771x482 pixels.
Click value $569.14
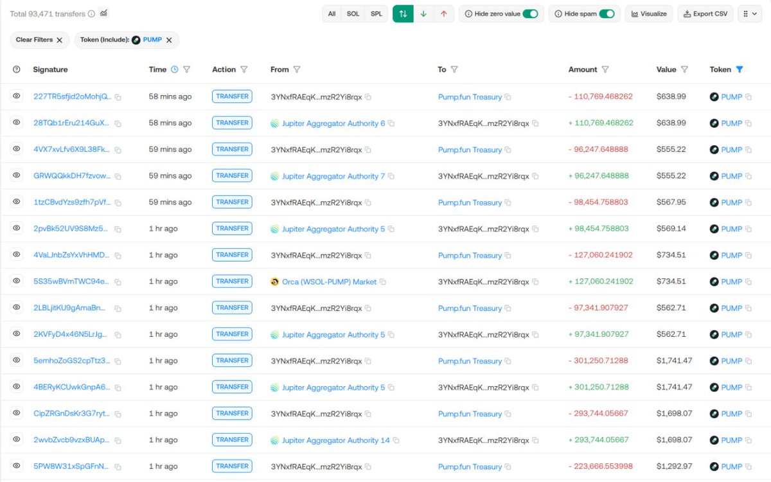coord(671,229)
